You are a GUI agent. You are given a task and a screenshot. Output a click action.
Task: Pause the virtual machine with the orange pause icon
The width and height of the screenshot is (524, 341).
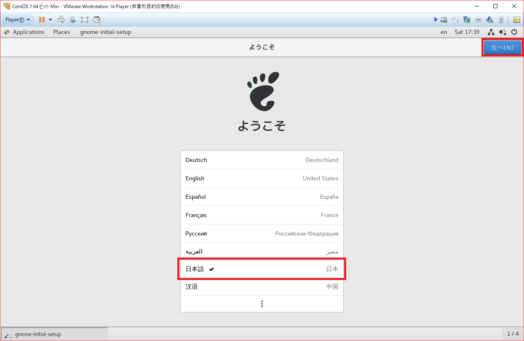(x=42, y=19)
